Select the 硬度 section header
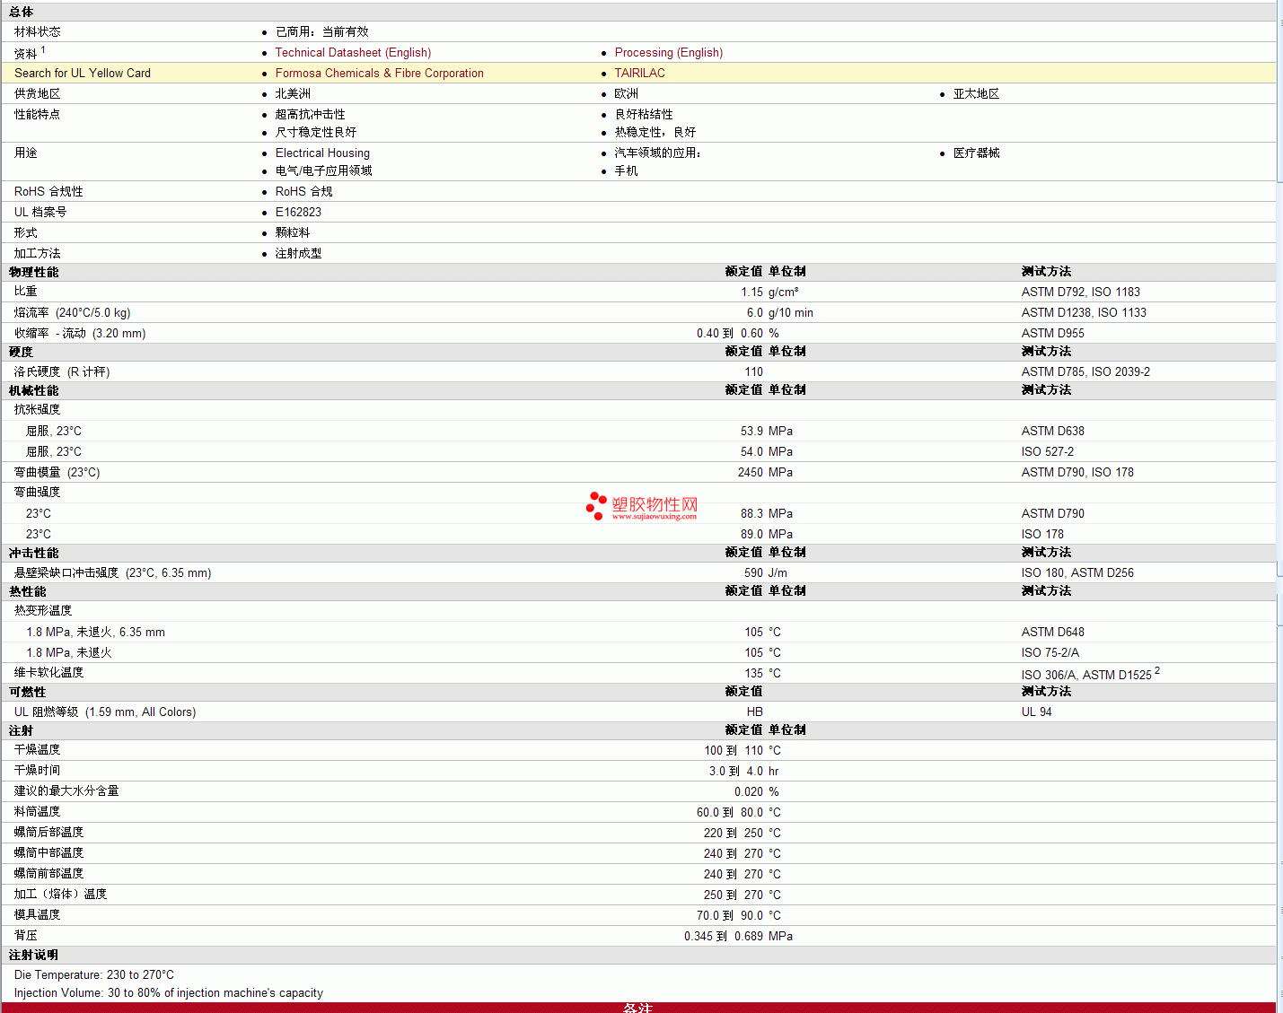The width and height of the screenshot is (1283, 1013). click(22, 352)
